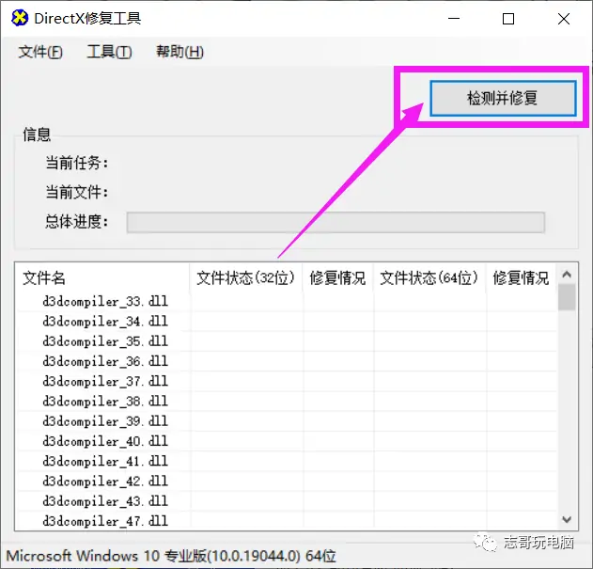Click the first 修复情况 column header
The image size is (593, 569).
click(337, 278)
